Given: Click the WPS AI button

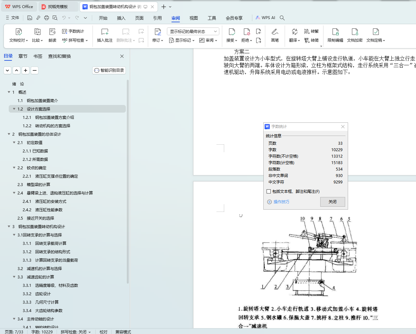Looking at the screenshot, I should coord(265,18).
